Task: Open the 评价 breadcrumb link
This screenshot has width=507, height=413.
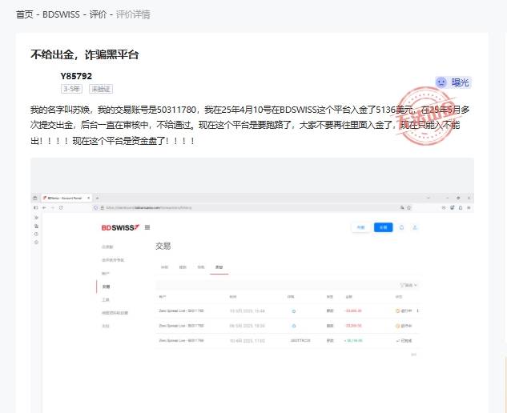Action: 98,14
